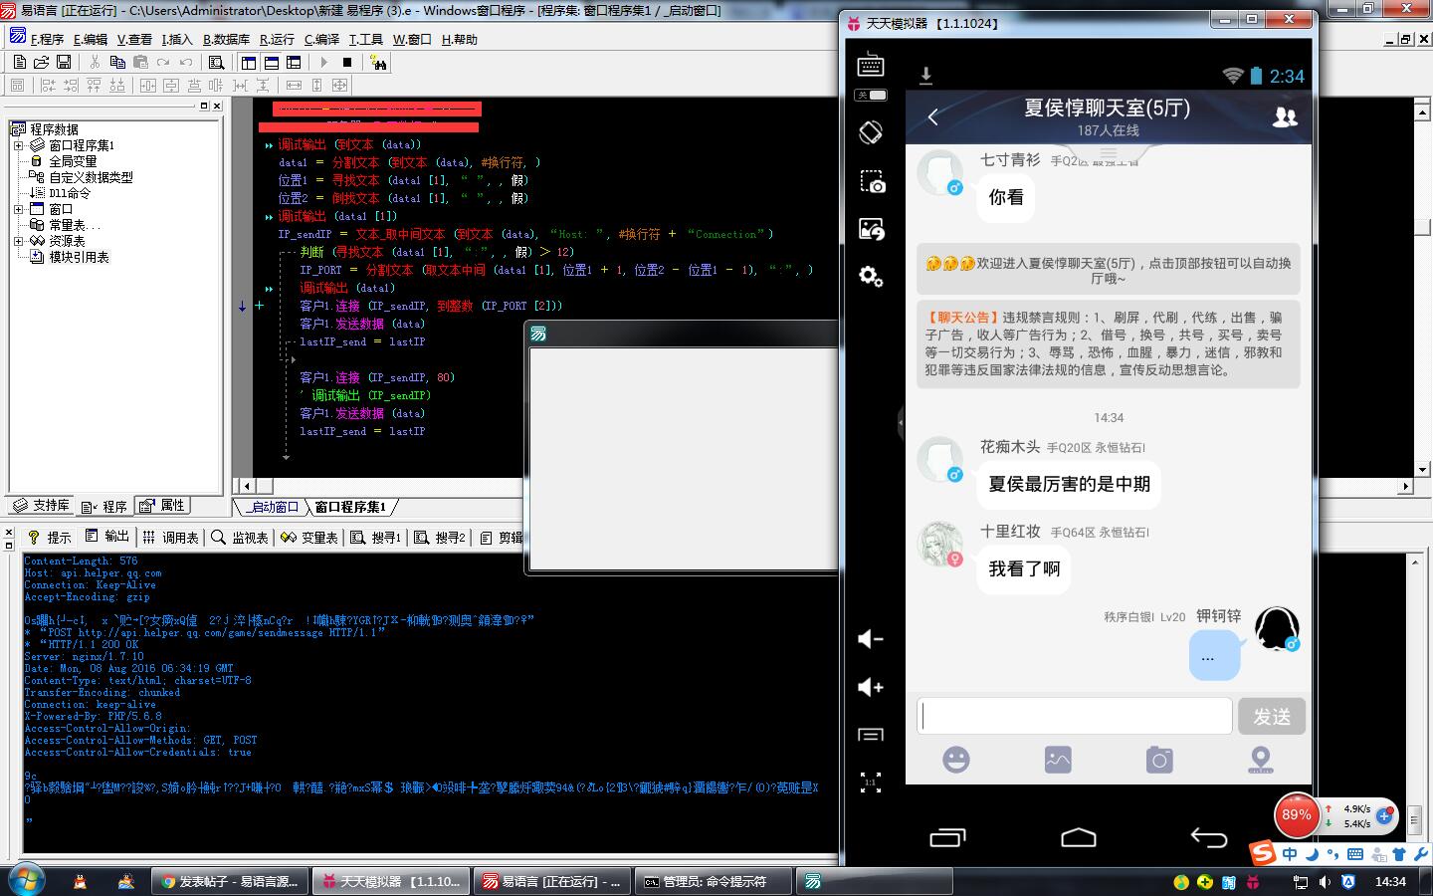Click the 夏侯最厉害的是中期 message bubble
The height and width of the screenshot is (896, 1433).
tap(1069, 484)
